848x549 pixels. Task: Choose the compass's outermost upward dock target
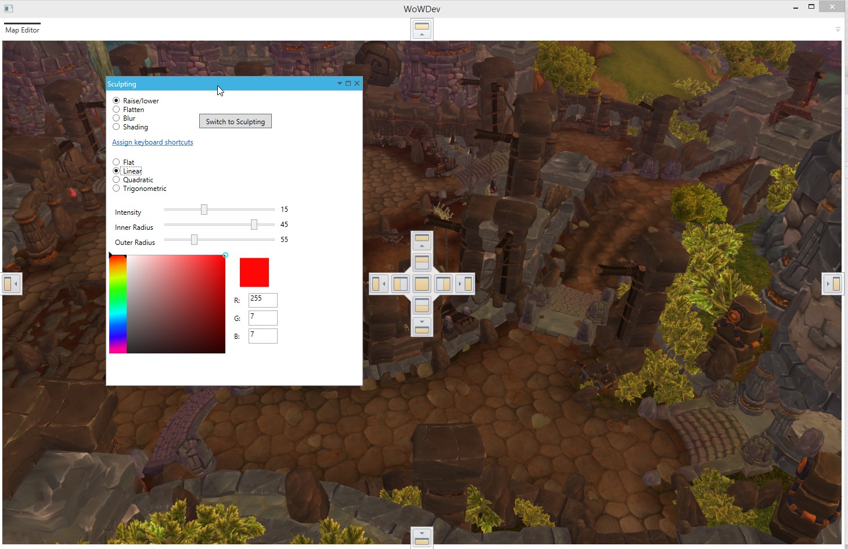(422, 241)
